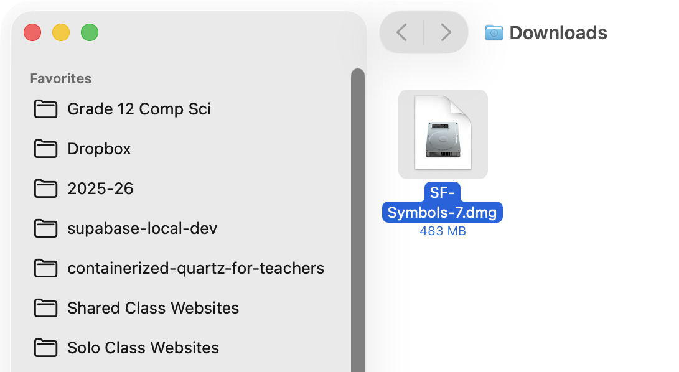
Task: Click the folder icon beside Grade 12 Comp Sci
Action: (x=45, y=109)
